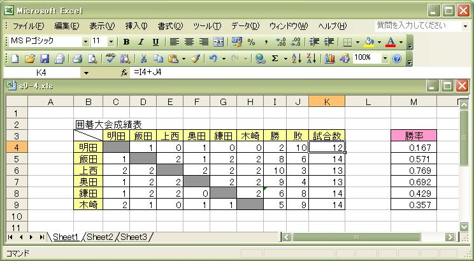Apply percent style format

pos(251,42)
